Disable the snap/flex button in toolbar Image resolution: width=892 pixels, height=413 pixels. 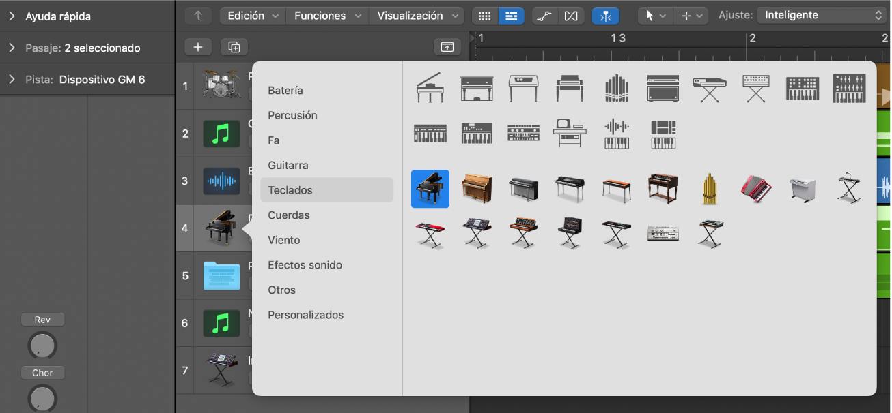[x=606, y=15]
